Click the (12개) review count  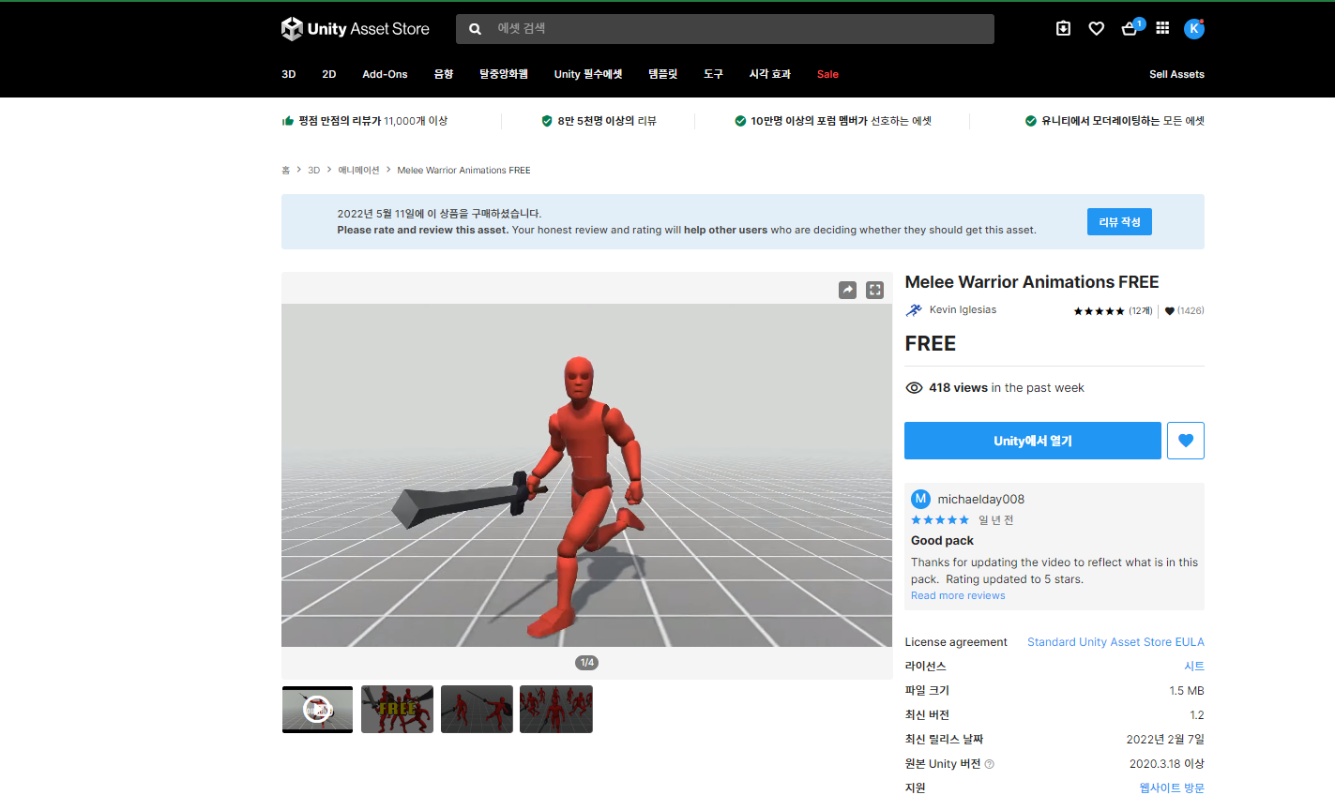tap(1141, 311)
